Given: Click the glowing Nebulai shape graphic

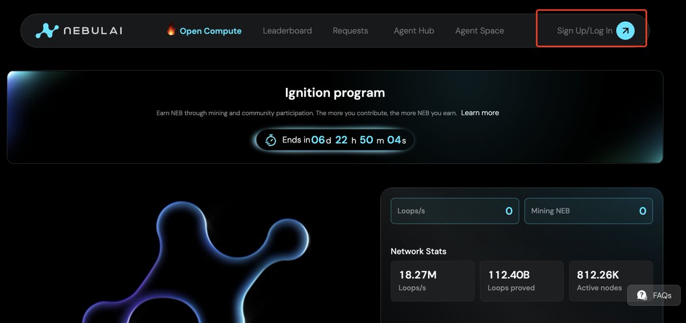Looking at the screenshot, I should pos(196,263).
